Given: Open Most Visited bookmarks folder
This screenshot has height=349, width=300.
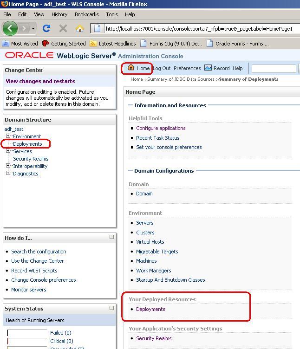Looking at the screenshot, I should coord(20,43).
